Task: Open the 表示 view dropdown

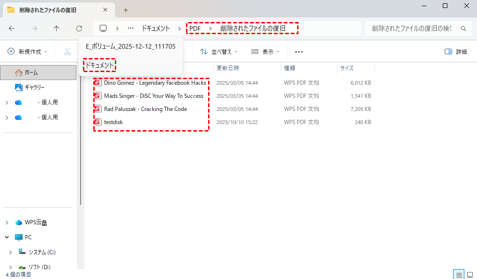Action: (x=265, y=51)
